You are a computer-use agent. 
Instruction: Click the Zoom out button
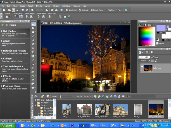coord(71,10)
